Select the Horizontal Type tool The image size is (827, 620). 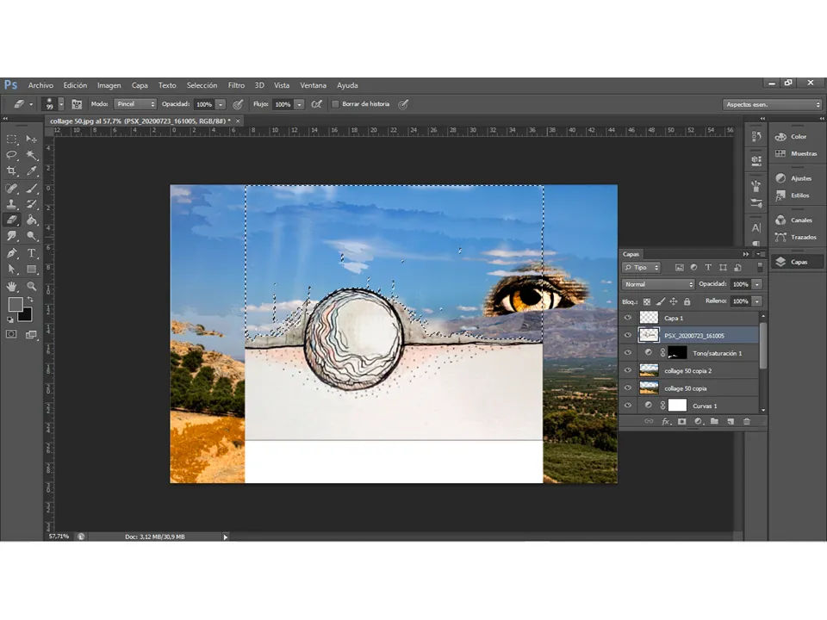32,253
